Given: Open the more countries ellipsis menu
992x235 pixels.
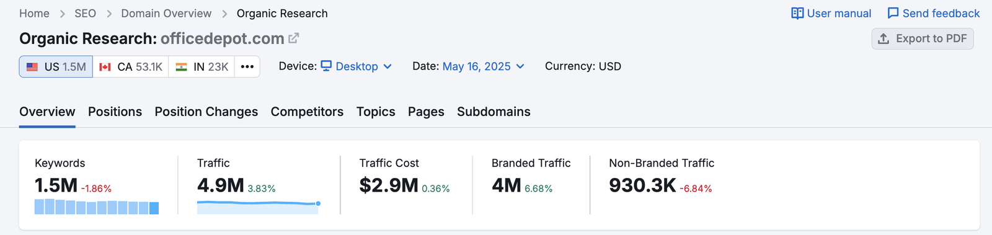Looking at the screenshot, I should coord(247,66).
